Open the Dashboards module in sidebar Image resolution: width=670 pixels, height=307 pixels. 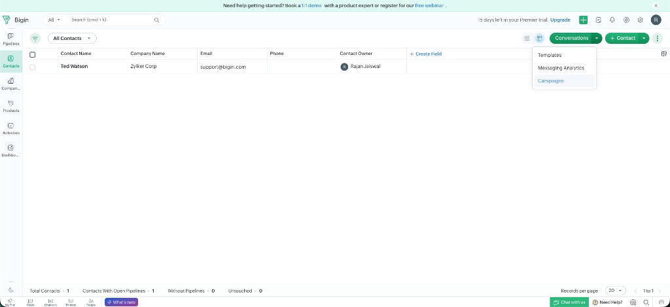pyautogui.click(x=10, y=151)
